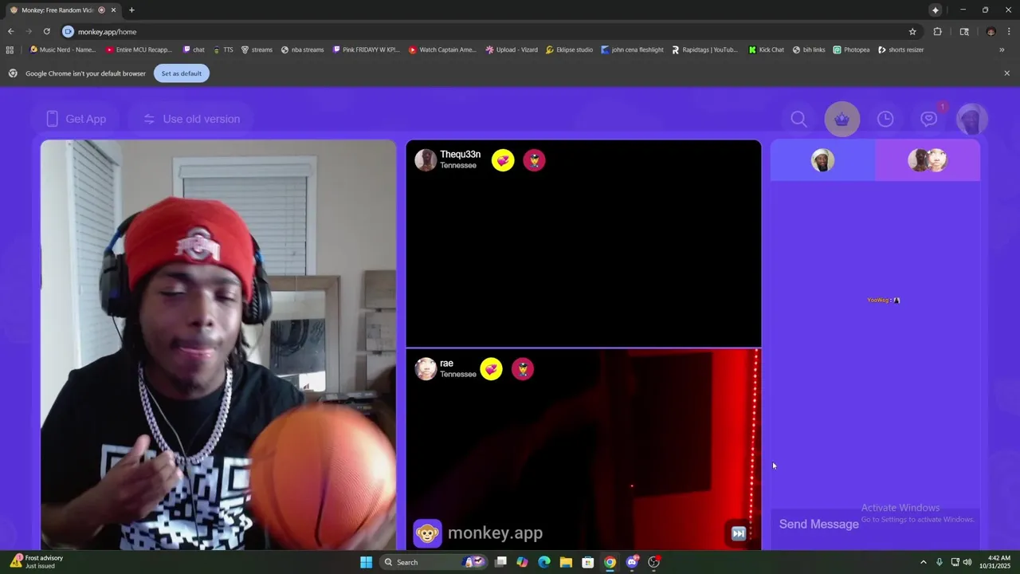Select the two-avatar chat tab

point(928,160)
